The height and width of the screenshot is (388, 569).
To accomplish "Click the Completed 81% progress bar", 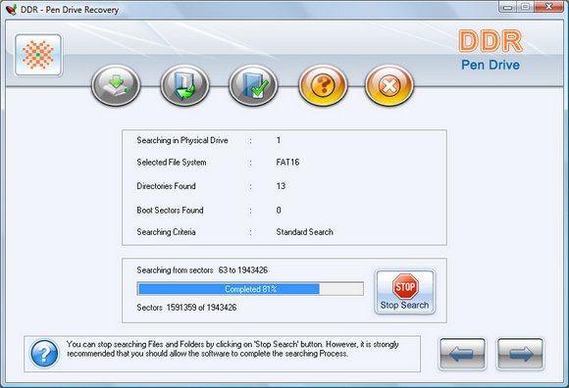I will [x=250, y=289].
